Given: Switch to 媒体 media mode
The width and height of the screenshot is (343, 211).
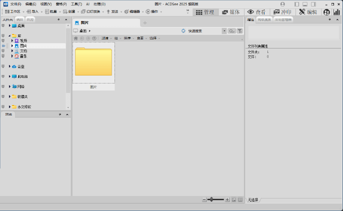Looking at the screenshot, I should click(231, 12).
